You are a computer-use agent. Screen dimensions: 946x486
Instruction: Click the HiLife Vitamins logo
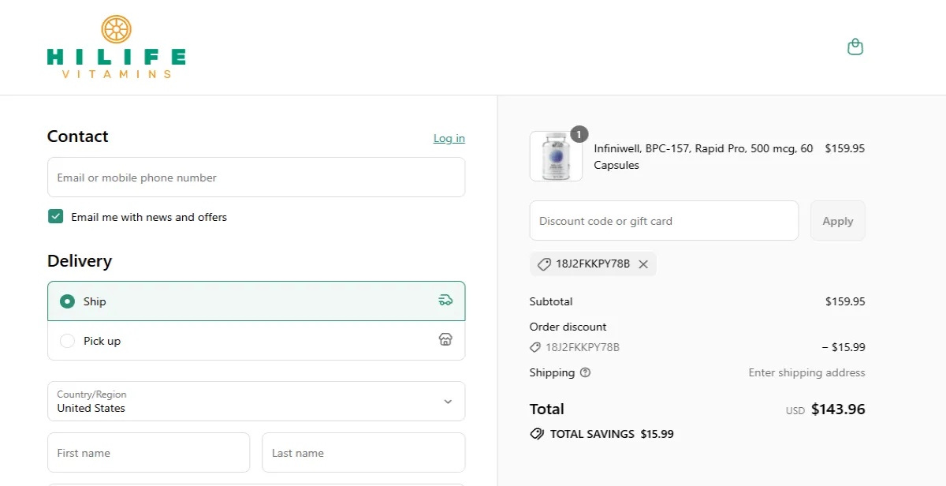(x=117, y=47)
